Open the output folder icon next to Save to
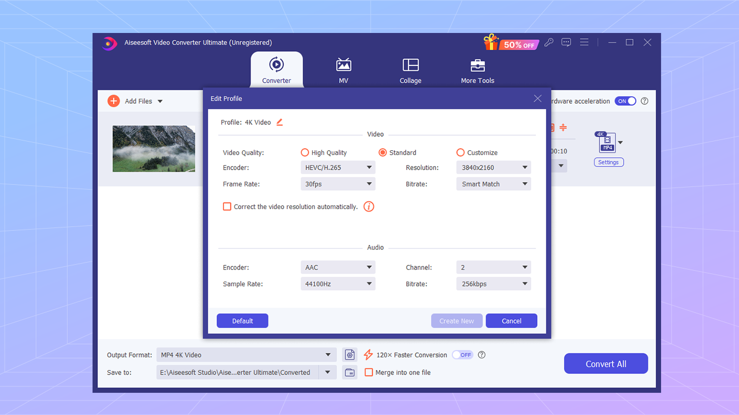Image resolution: width=739 pixels, height=415 pixels. tap(349, 372)
